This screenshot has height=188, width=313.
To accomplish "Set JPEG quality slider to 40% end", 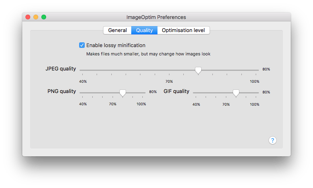I will [x=81, y=70].
